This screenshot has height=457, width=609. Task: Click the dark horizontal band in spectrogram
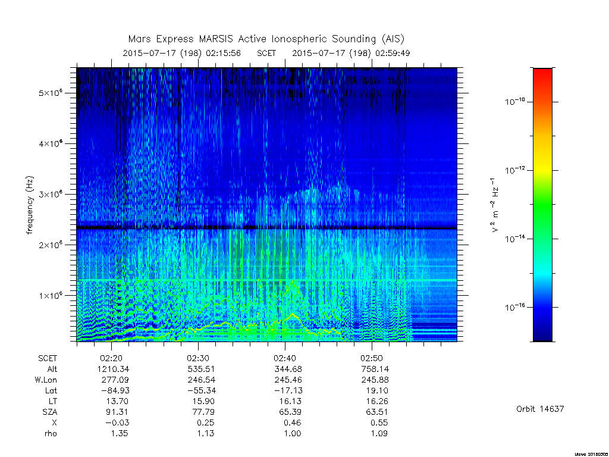click(x=266, y=228)
